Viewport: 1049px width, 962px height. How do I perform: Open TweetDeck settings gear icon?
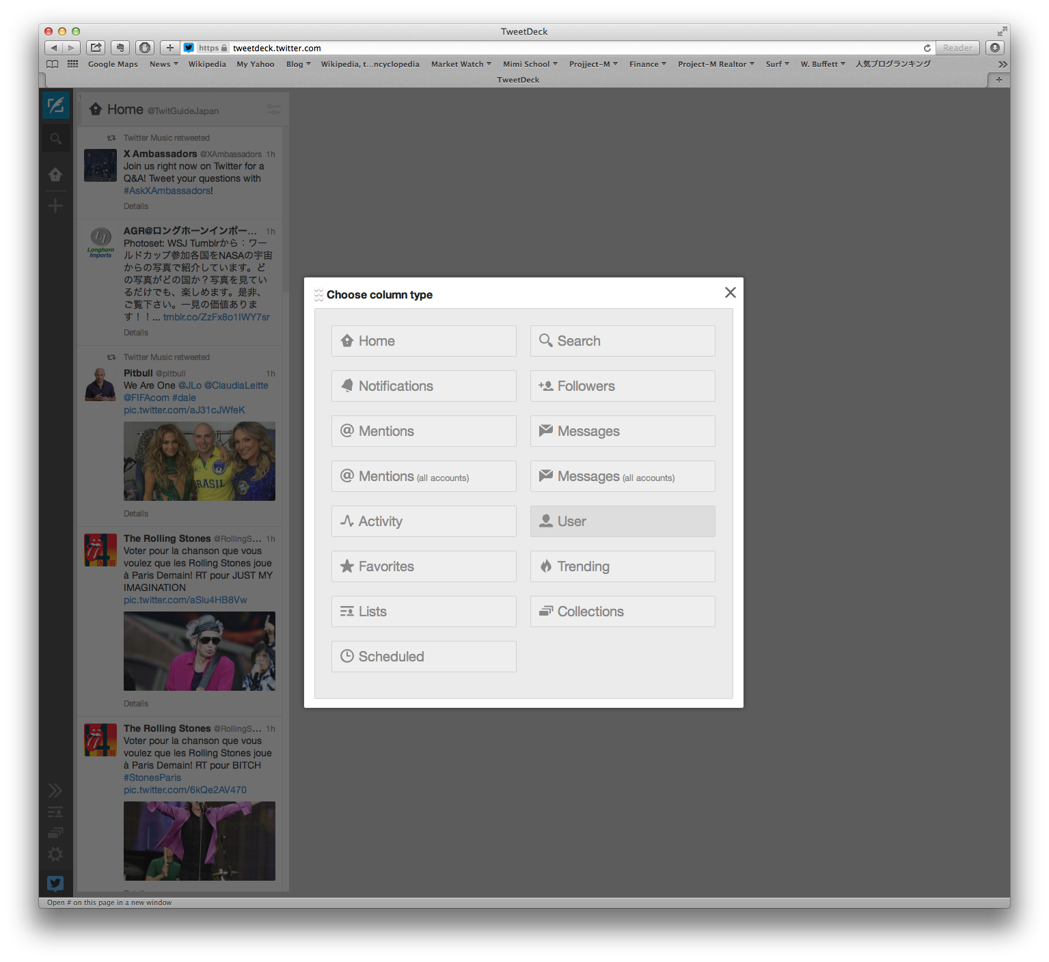click(x=55, y=855)
